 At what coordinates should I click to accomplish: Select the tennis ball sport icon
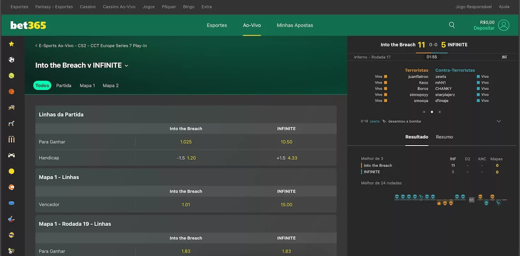pos(11,76)
